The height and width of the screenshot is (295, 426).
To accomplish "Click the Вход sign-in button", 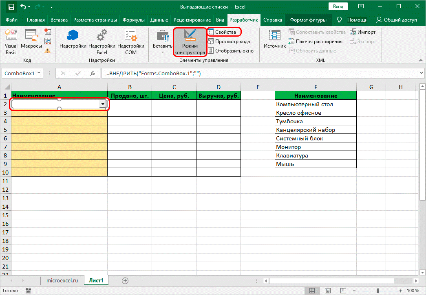I will pos(338,7).
